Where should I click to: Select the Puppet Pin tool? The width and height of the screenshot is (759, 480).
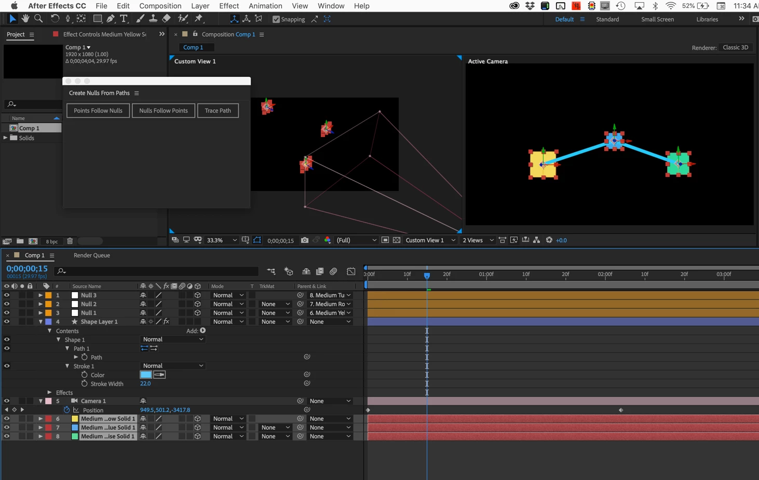click(x=199, y=19)
